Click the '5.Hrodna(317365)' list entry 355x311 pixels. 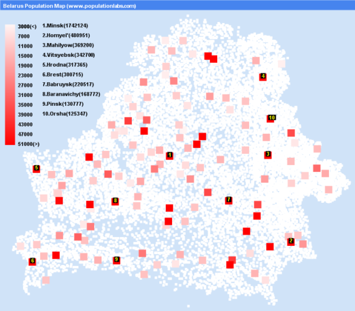65,65
